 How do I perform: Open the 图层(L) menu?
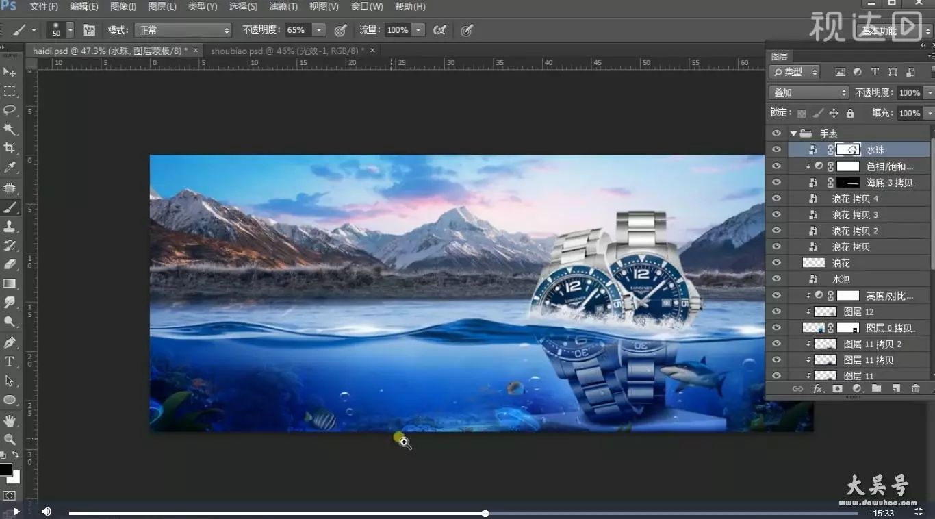pos(162,7)
